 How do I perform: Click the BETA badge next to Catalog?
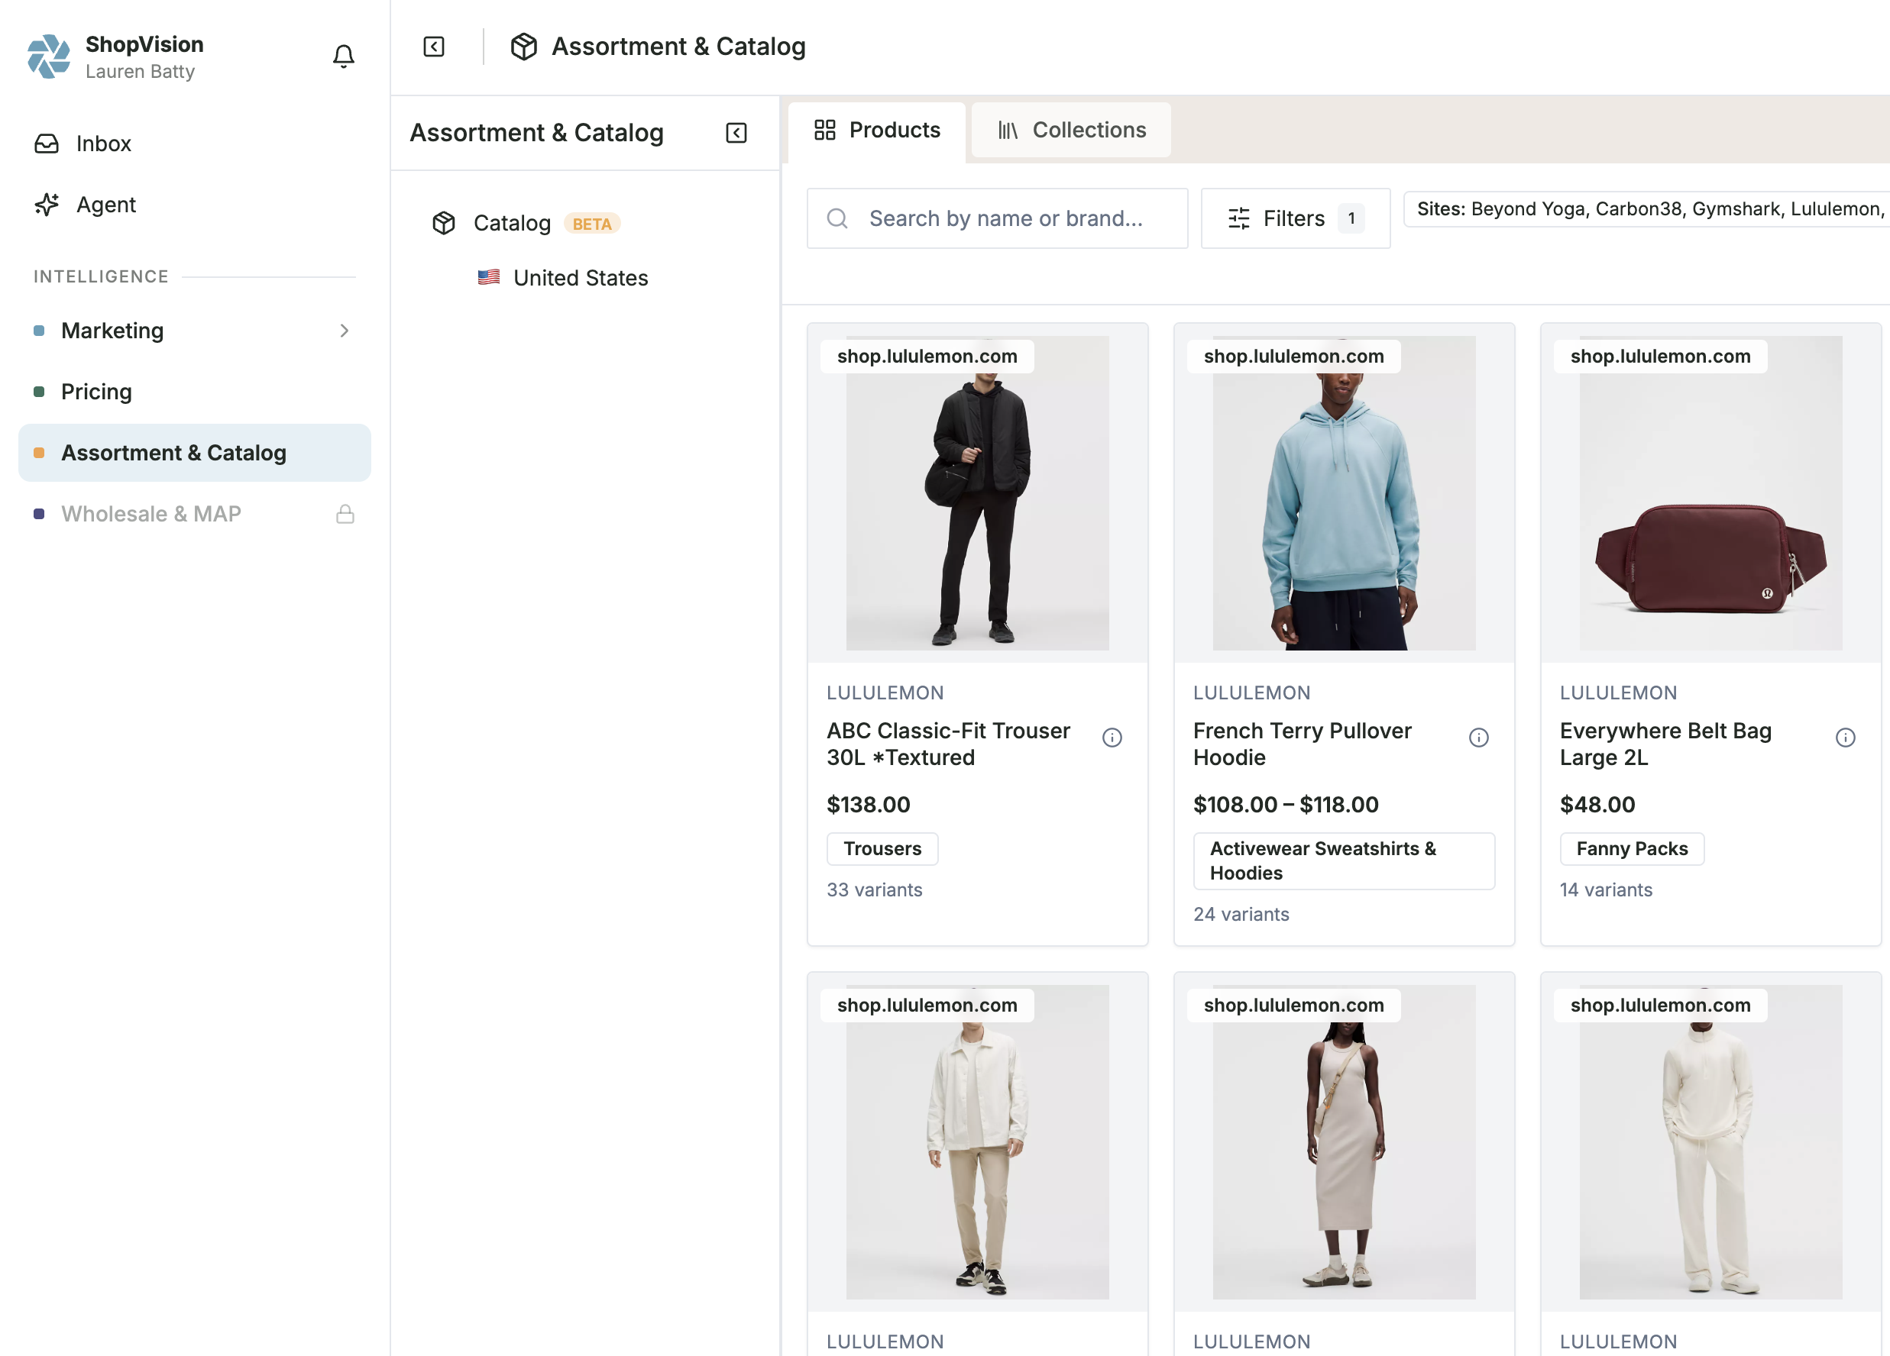click(591, 224)
